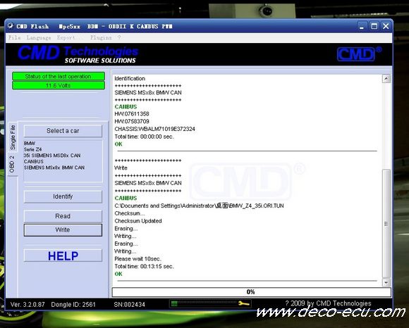Screen dimensions: 409x328
Task: Click the 0% progress bar
Action: (251, 292)
